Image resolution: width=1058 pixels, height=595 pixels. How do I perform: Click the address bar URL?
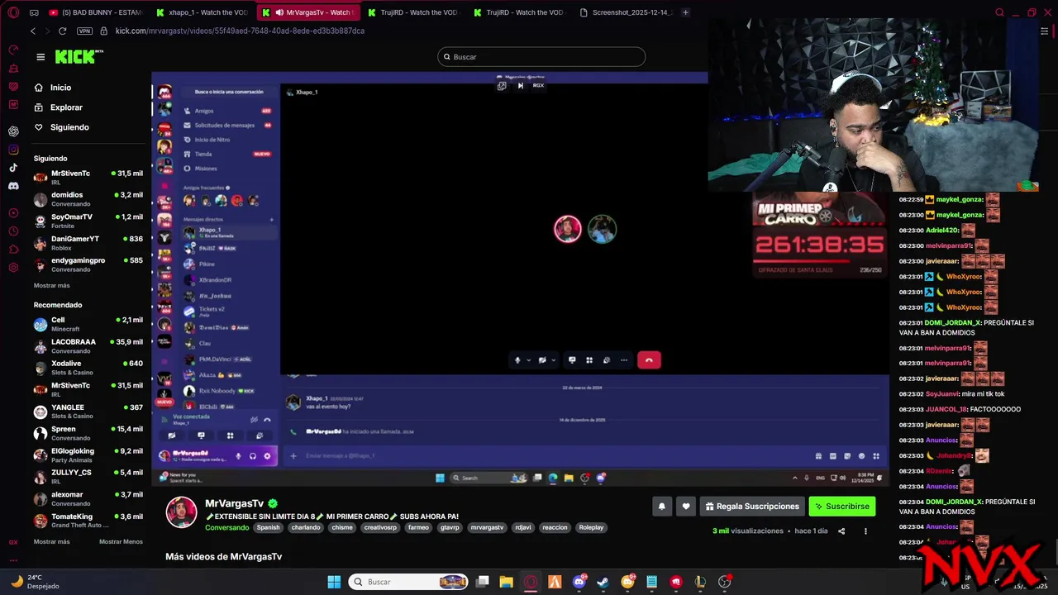240,31
